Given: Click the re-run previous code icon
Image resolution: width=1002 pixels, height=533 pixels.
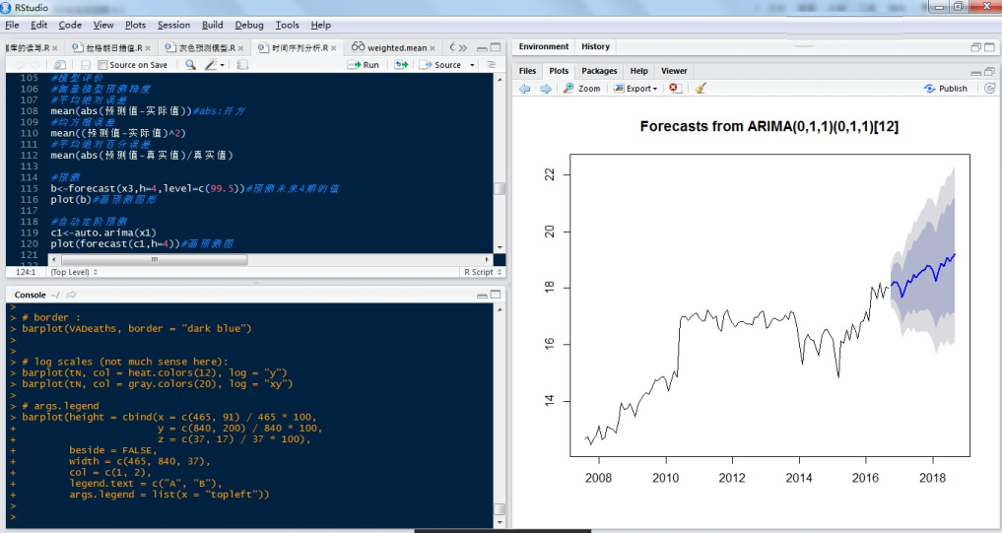Looking at the screenshot, I should pyautogui.click(x=401, y=65).
